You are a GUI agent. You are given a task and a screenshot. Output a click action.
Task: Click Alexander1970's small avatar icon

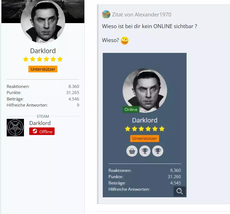(106, 14)
